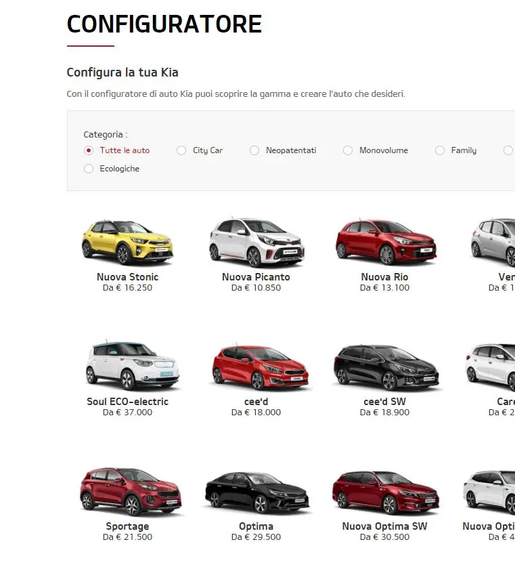This screenshot has width=515, height=567.
Task: Select the Ecologiche radio button
Action: point(89,169)
